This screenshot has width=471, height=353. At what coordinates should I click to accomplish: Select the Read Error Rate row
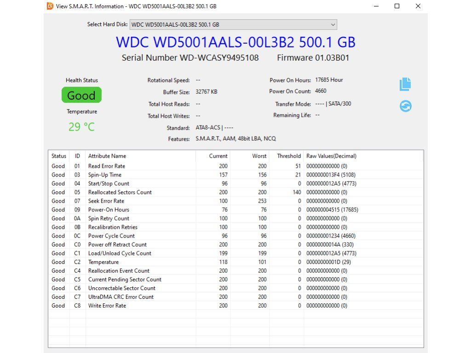pyautogui.click(x=107, y=166)
